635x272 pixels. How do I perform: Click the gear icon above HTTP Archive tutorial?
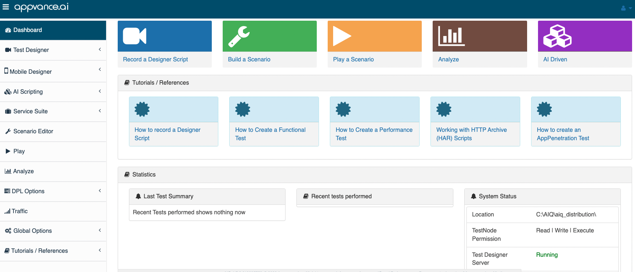[444, 109]
